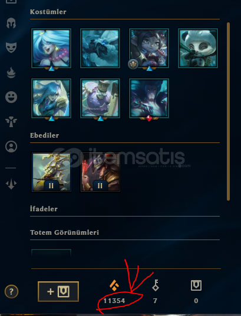The height and width of the screenshot is (316, 241).
Task: Open the help question mark button
Action: 12,291
